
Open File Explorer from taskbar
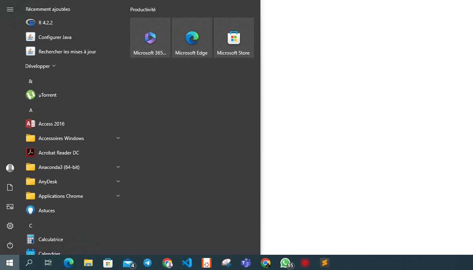[88, 263]
